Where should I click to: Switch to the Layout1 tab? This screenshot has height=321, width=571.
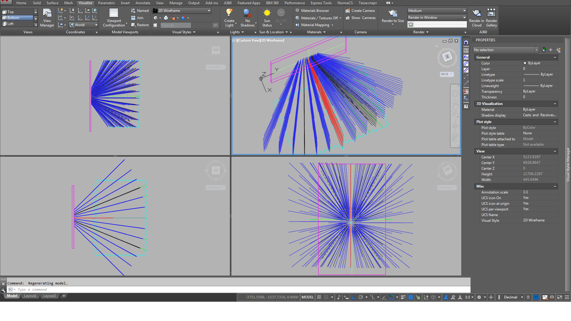[x=30, y=296]
